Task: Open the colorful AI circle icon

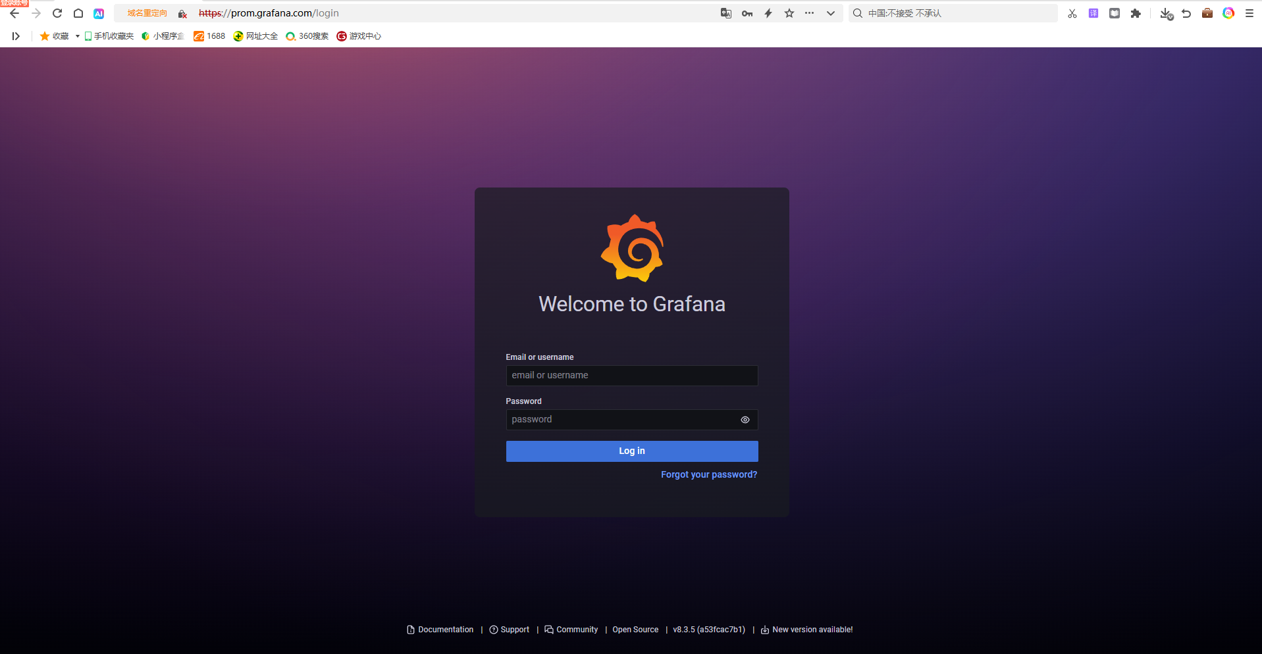Action: [1228, 13]
